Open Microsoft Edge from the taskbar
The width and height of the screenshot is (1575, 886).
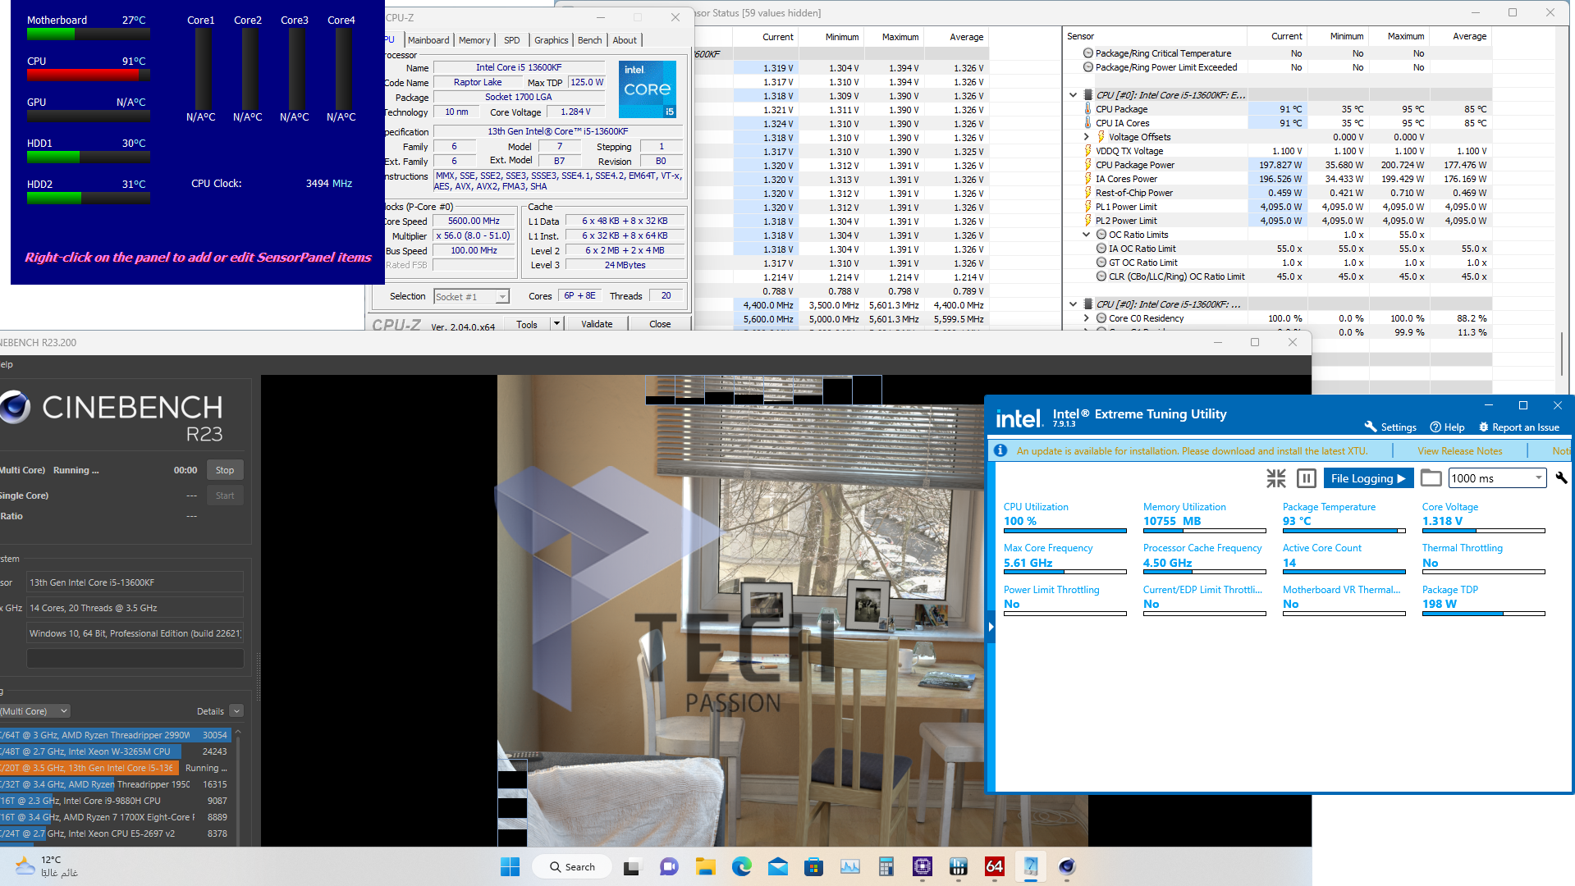(x=742, y=867)
